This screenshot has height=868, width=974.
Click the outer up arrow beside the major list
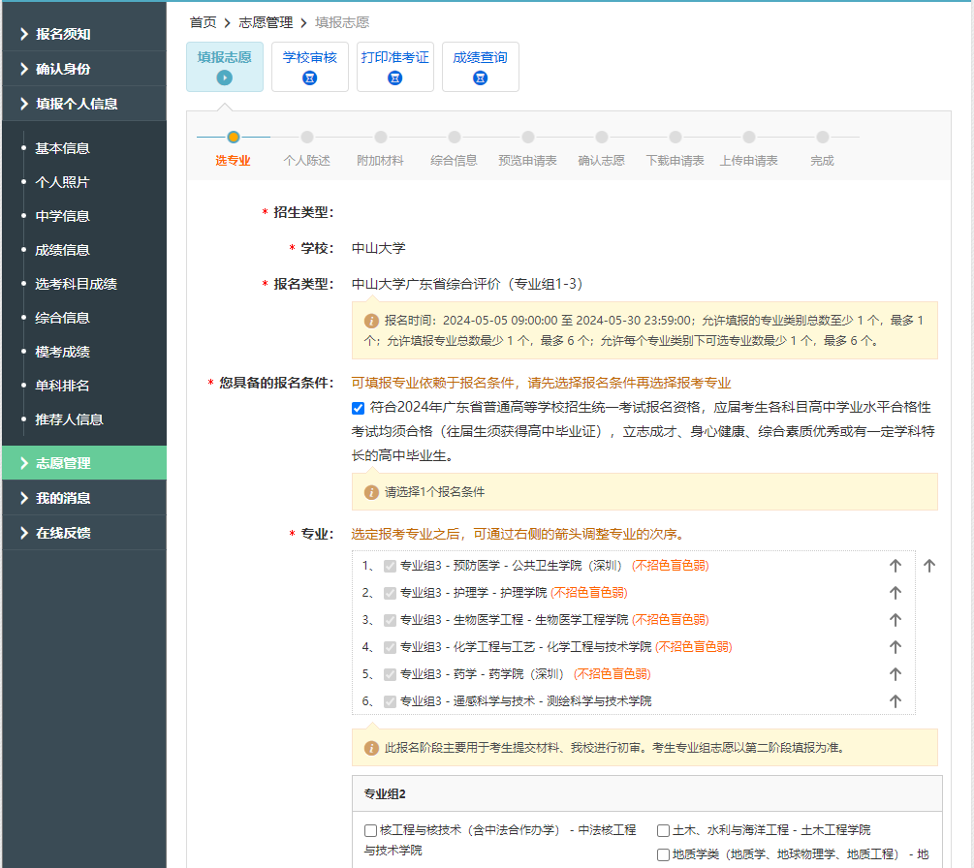[x=928, y=565]
